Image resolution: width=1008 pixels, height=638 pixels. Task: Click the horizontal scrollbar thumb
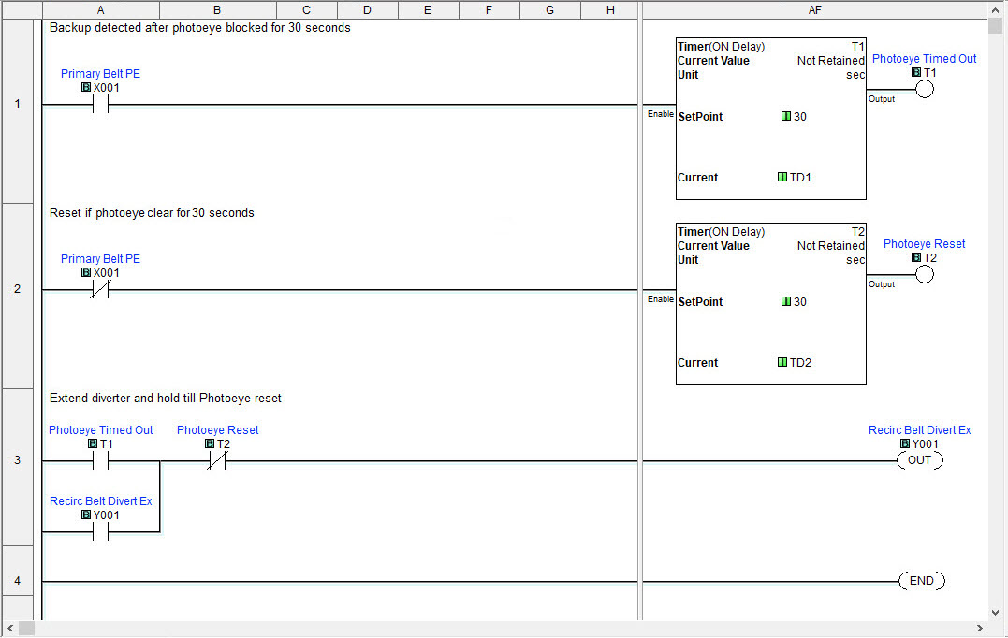click(x=26, y=628)
